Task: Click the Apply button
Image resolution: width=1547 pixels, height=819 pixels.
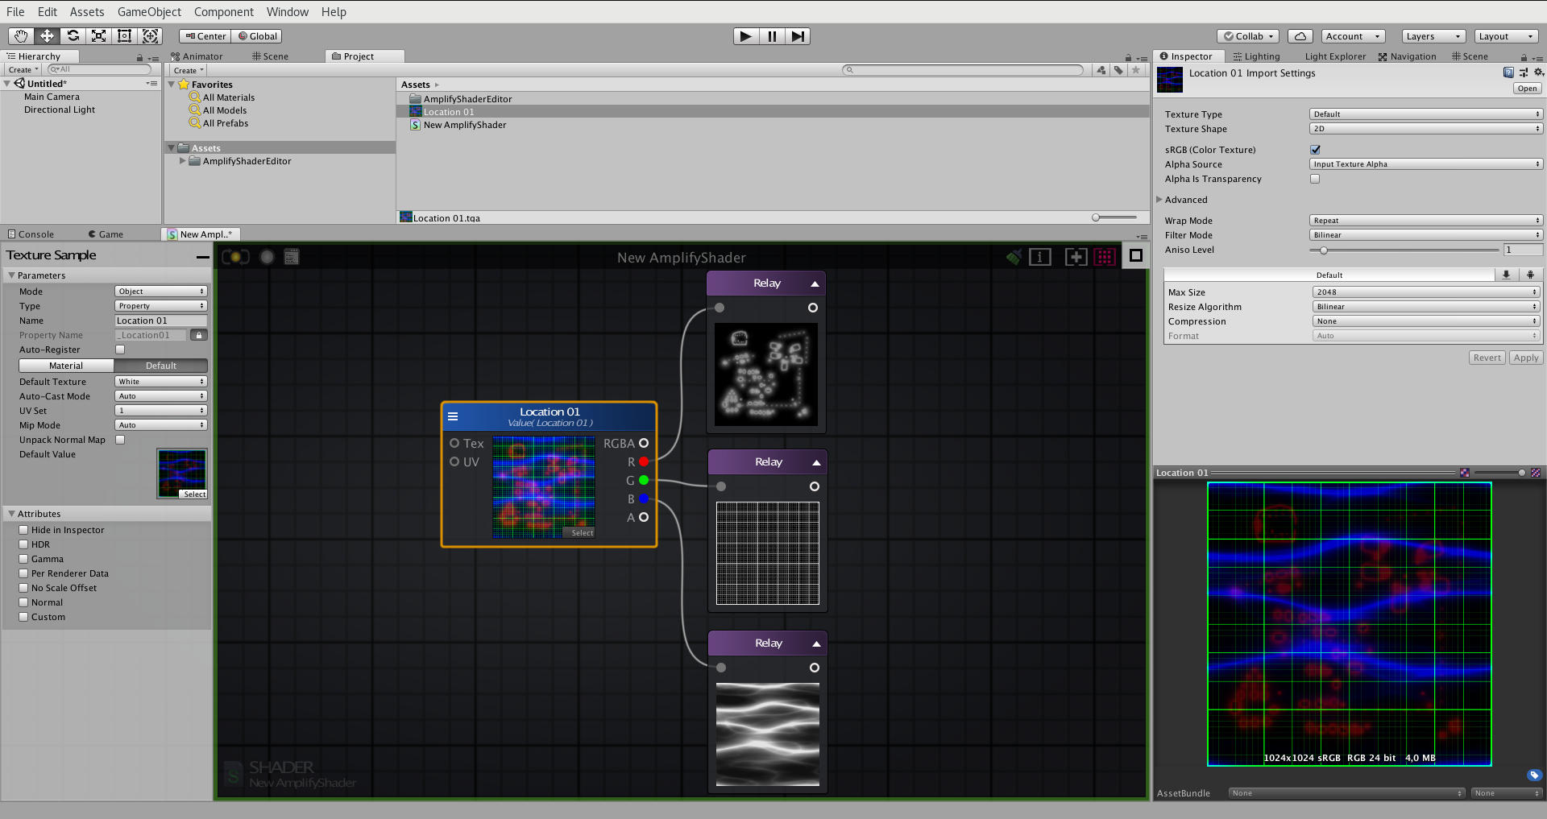Action: pyautogui.click(x=1526, y=358)
